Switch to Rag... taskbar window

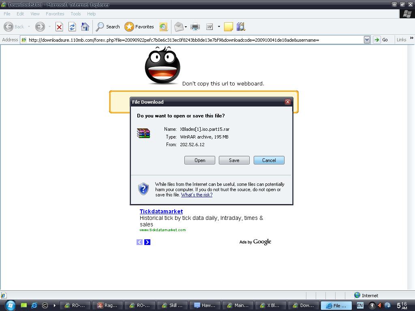(107, 305)
